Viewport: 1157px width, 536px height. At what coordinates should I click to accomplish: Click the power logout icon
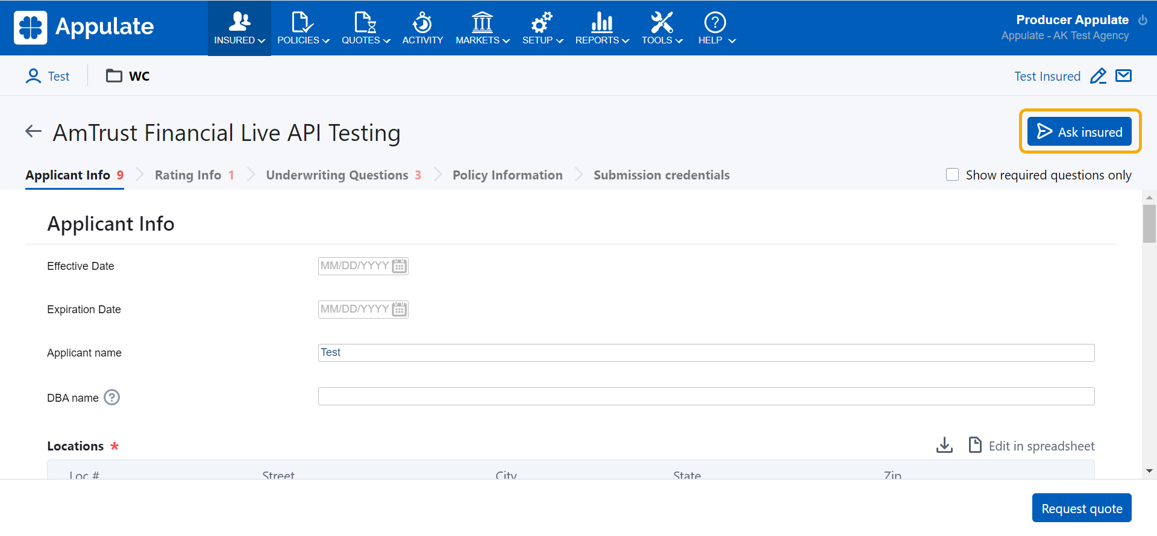pos(1143,20)
